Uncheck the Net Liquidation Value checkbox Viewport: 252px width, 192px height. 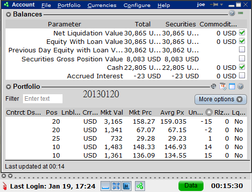click(x=242, y=32)
